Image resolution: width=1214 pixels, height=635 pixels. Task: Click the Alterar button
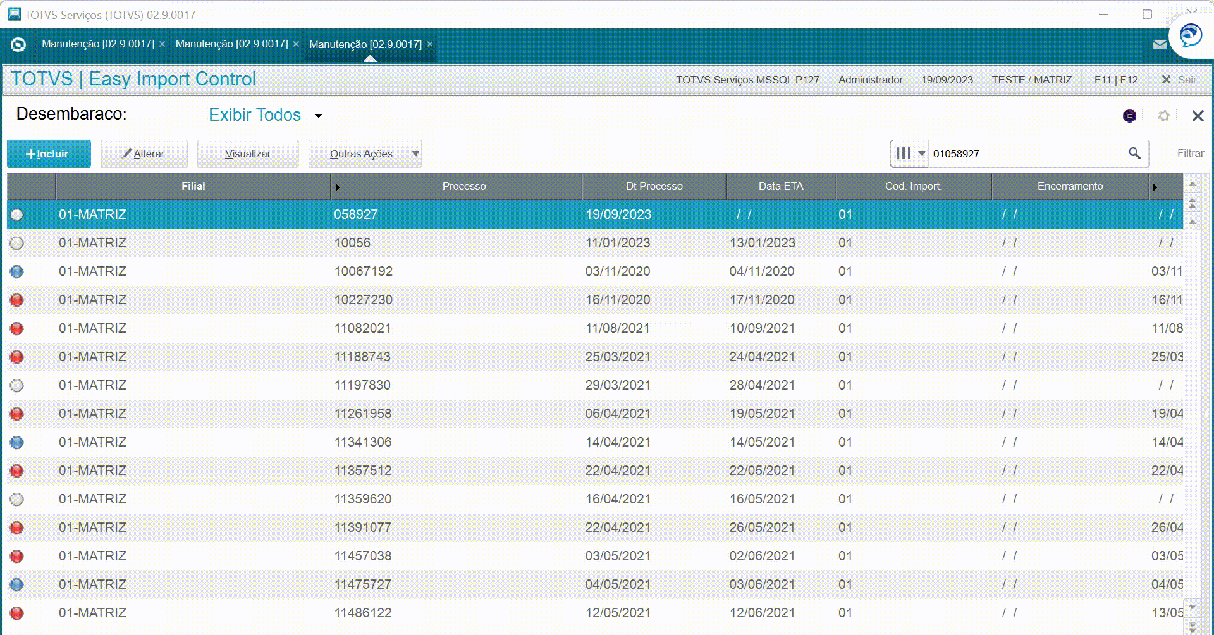coord(144,154)
